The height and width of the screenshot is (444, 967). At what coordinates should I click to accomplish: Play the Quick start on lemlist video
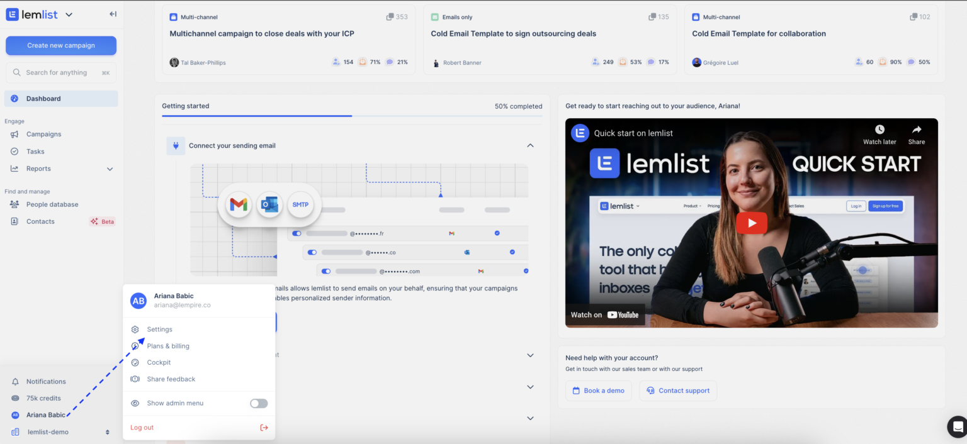[751, 223]
